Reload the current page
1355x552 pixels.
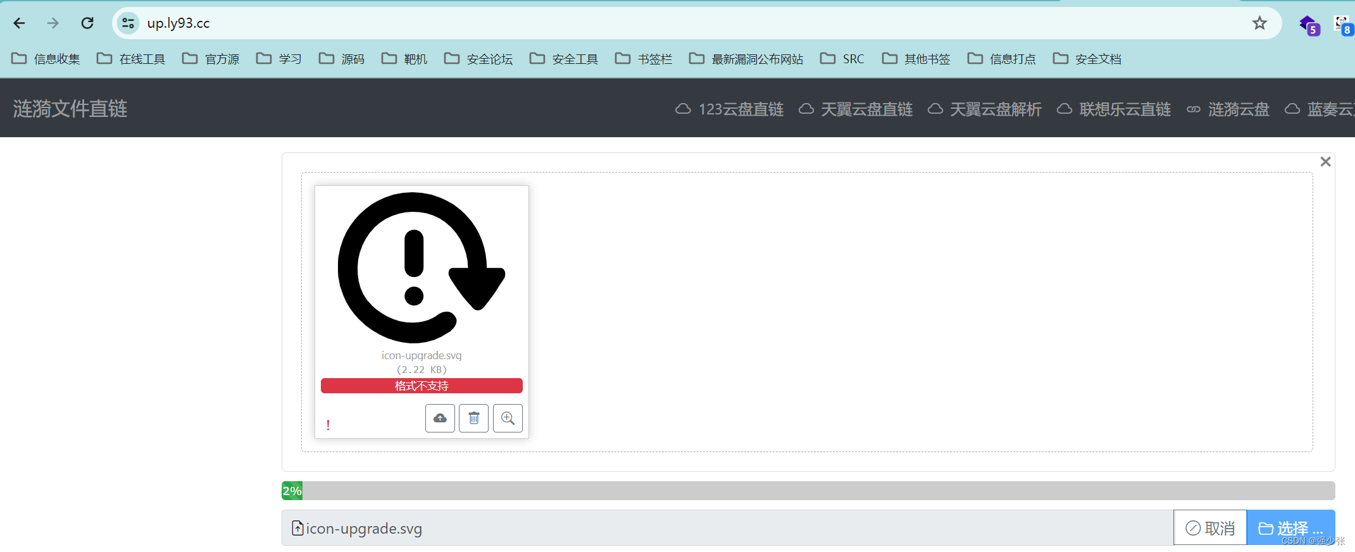[x=87, y=23]
